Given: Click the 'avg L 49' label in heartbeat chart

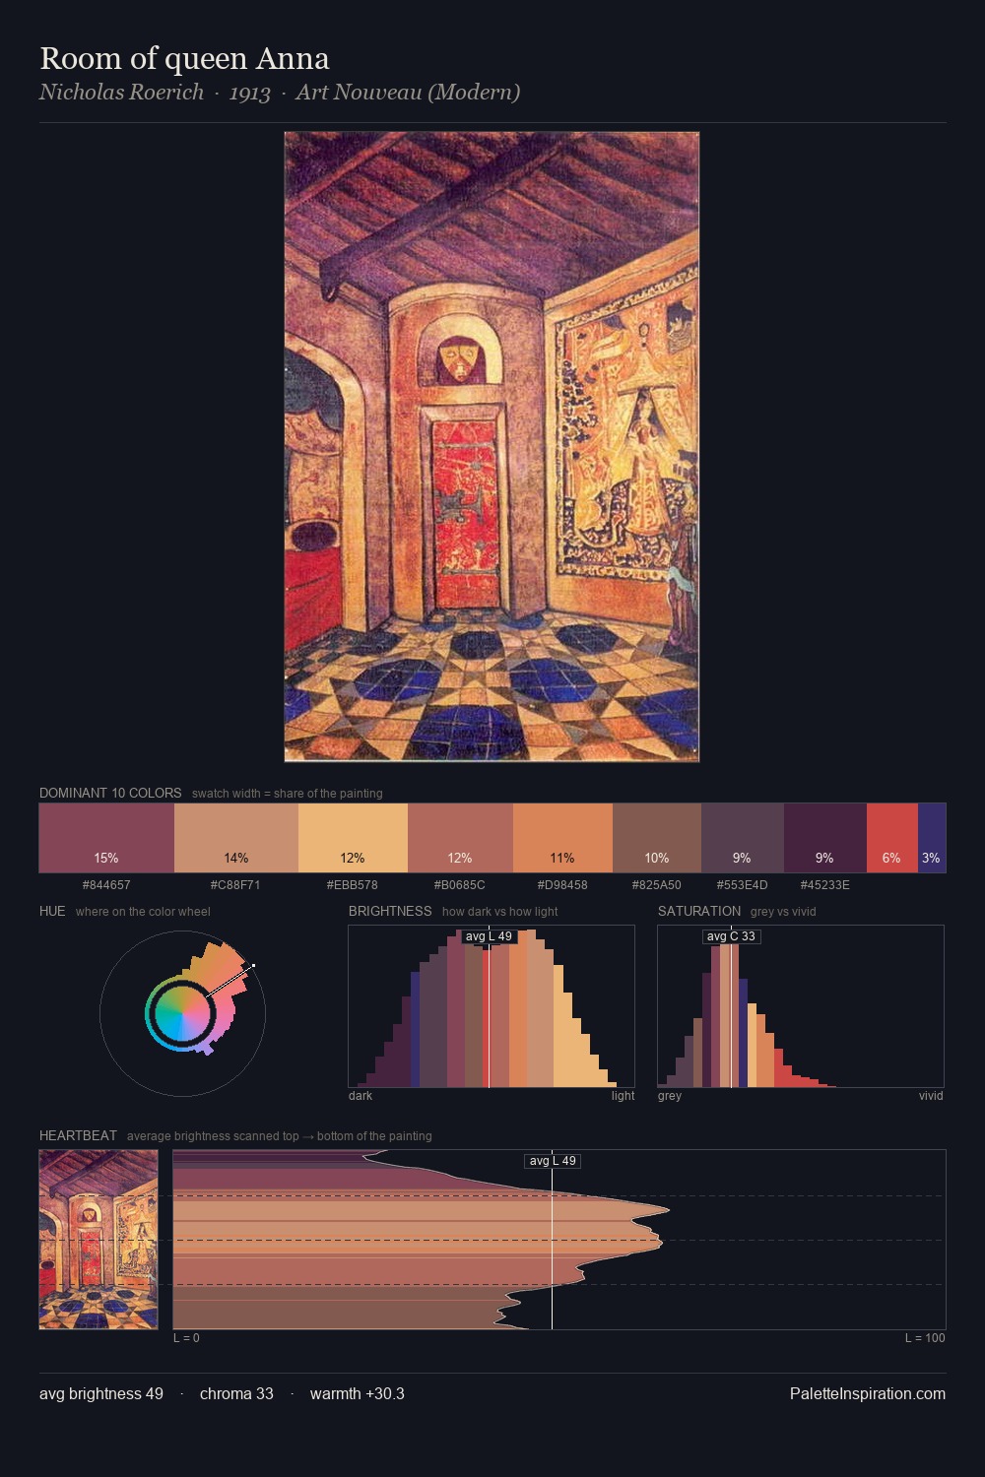Looking at the screenshot, I should 553,1161.
